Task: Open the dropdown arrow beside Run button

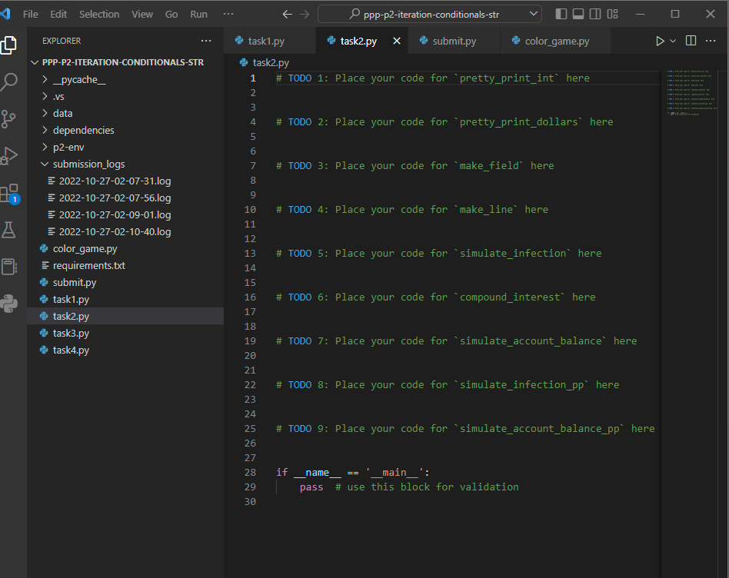Action: (673, 41)
